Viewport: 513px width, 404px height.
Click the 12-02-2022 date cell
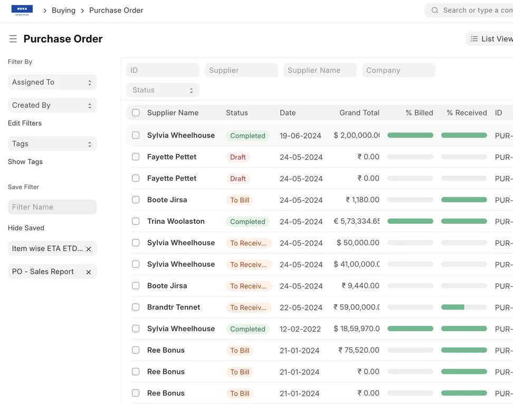coord(300,329)
